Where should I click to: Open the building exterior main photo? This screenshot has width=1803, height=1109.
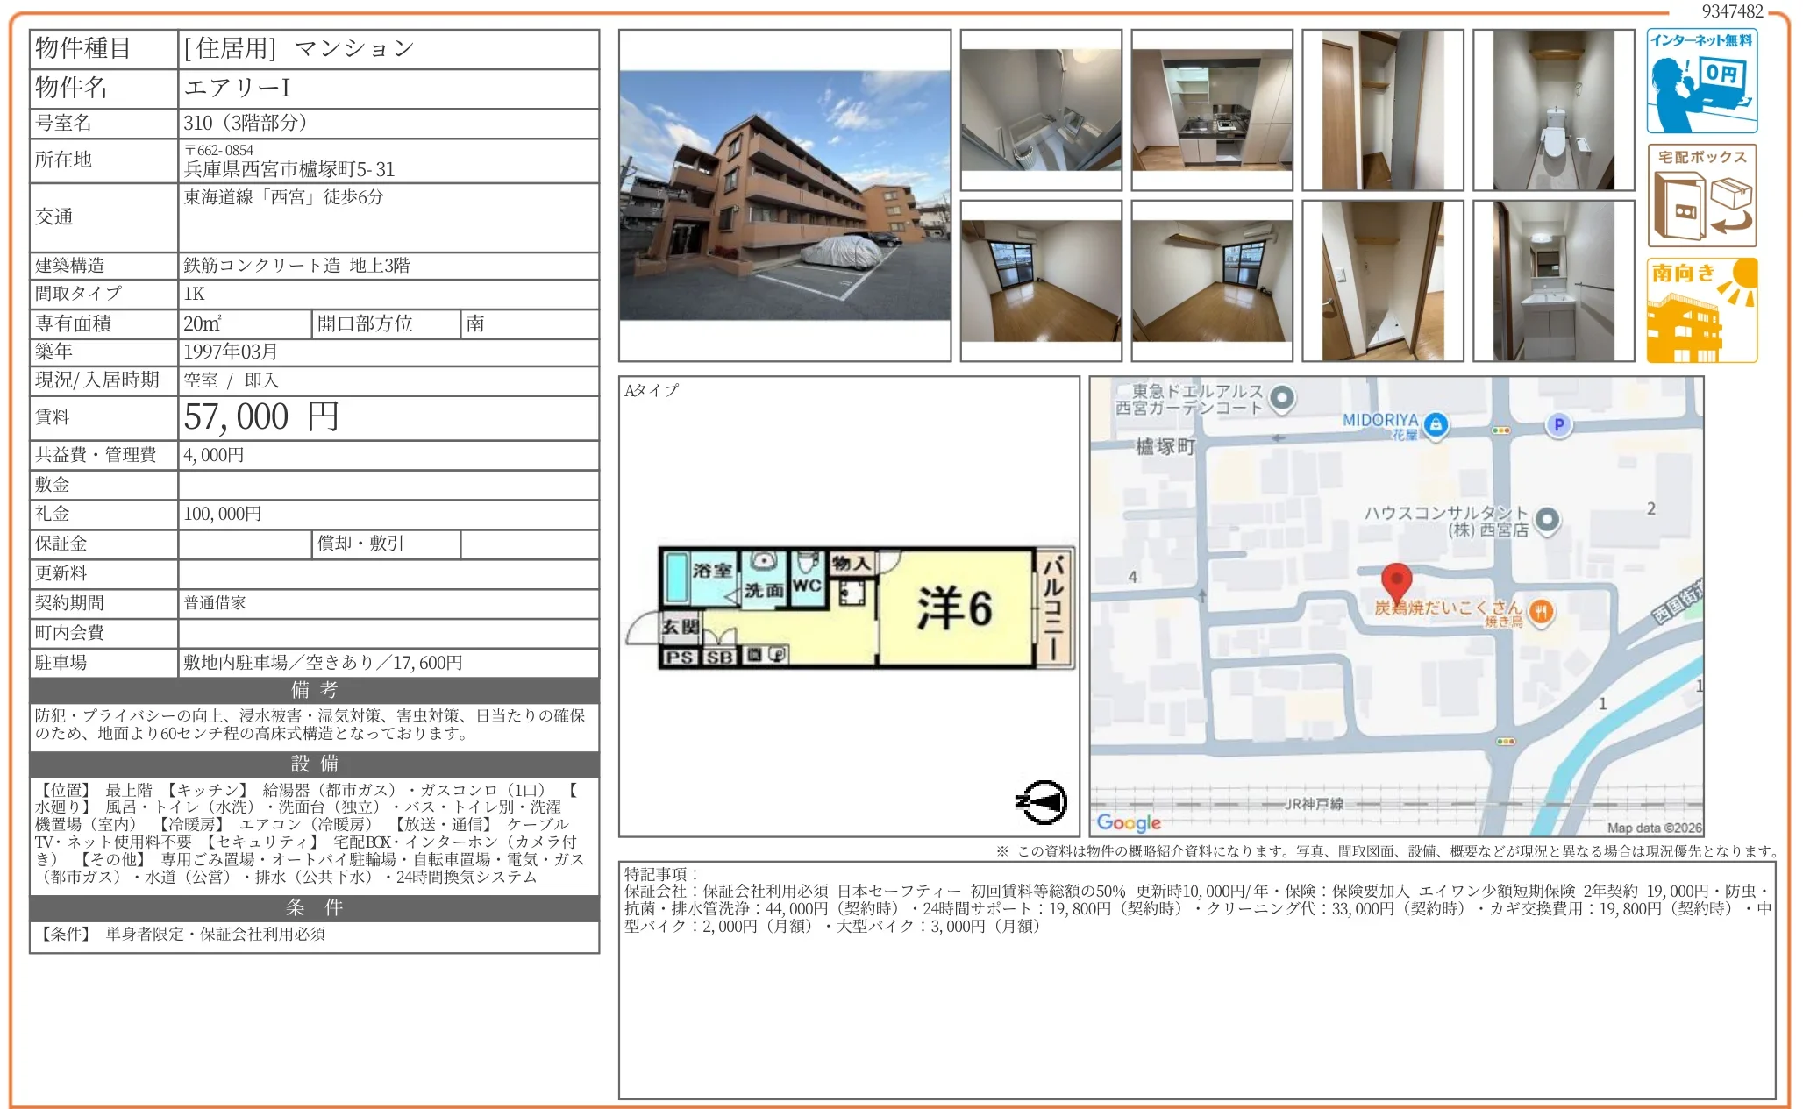point(784,195)
